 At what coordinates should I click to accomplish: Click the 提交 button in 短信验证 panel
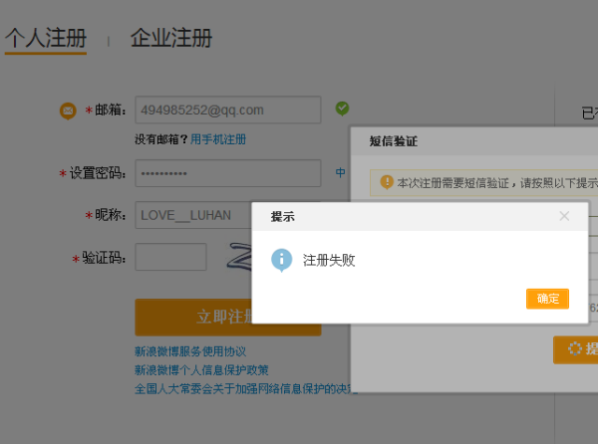click(576, 349)
